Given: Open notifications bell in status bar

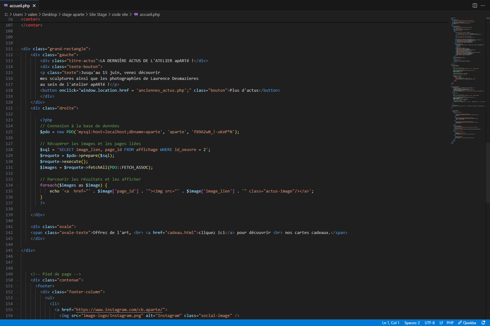Looking at the screenshot, I should (483, 323).
